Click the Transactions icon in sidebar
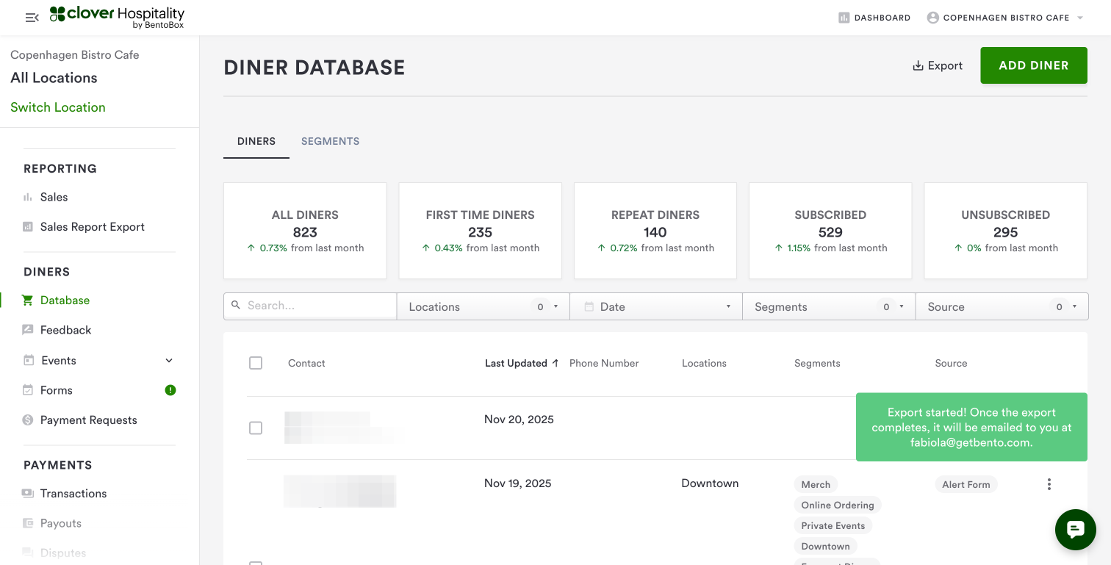 tap(28, 494)
